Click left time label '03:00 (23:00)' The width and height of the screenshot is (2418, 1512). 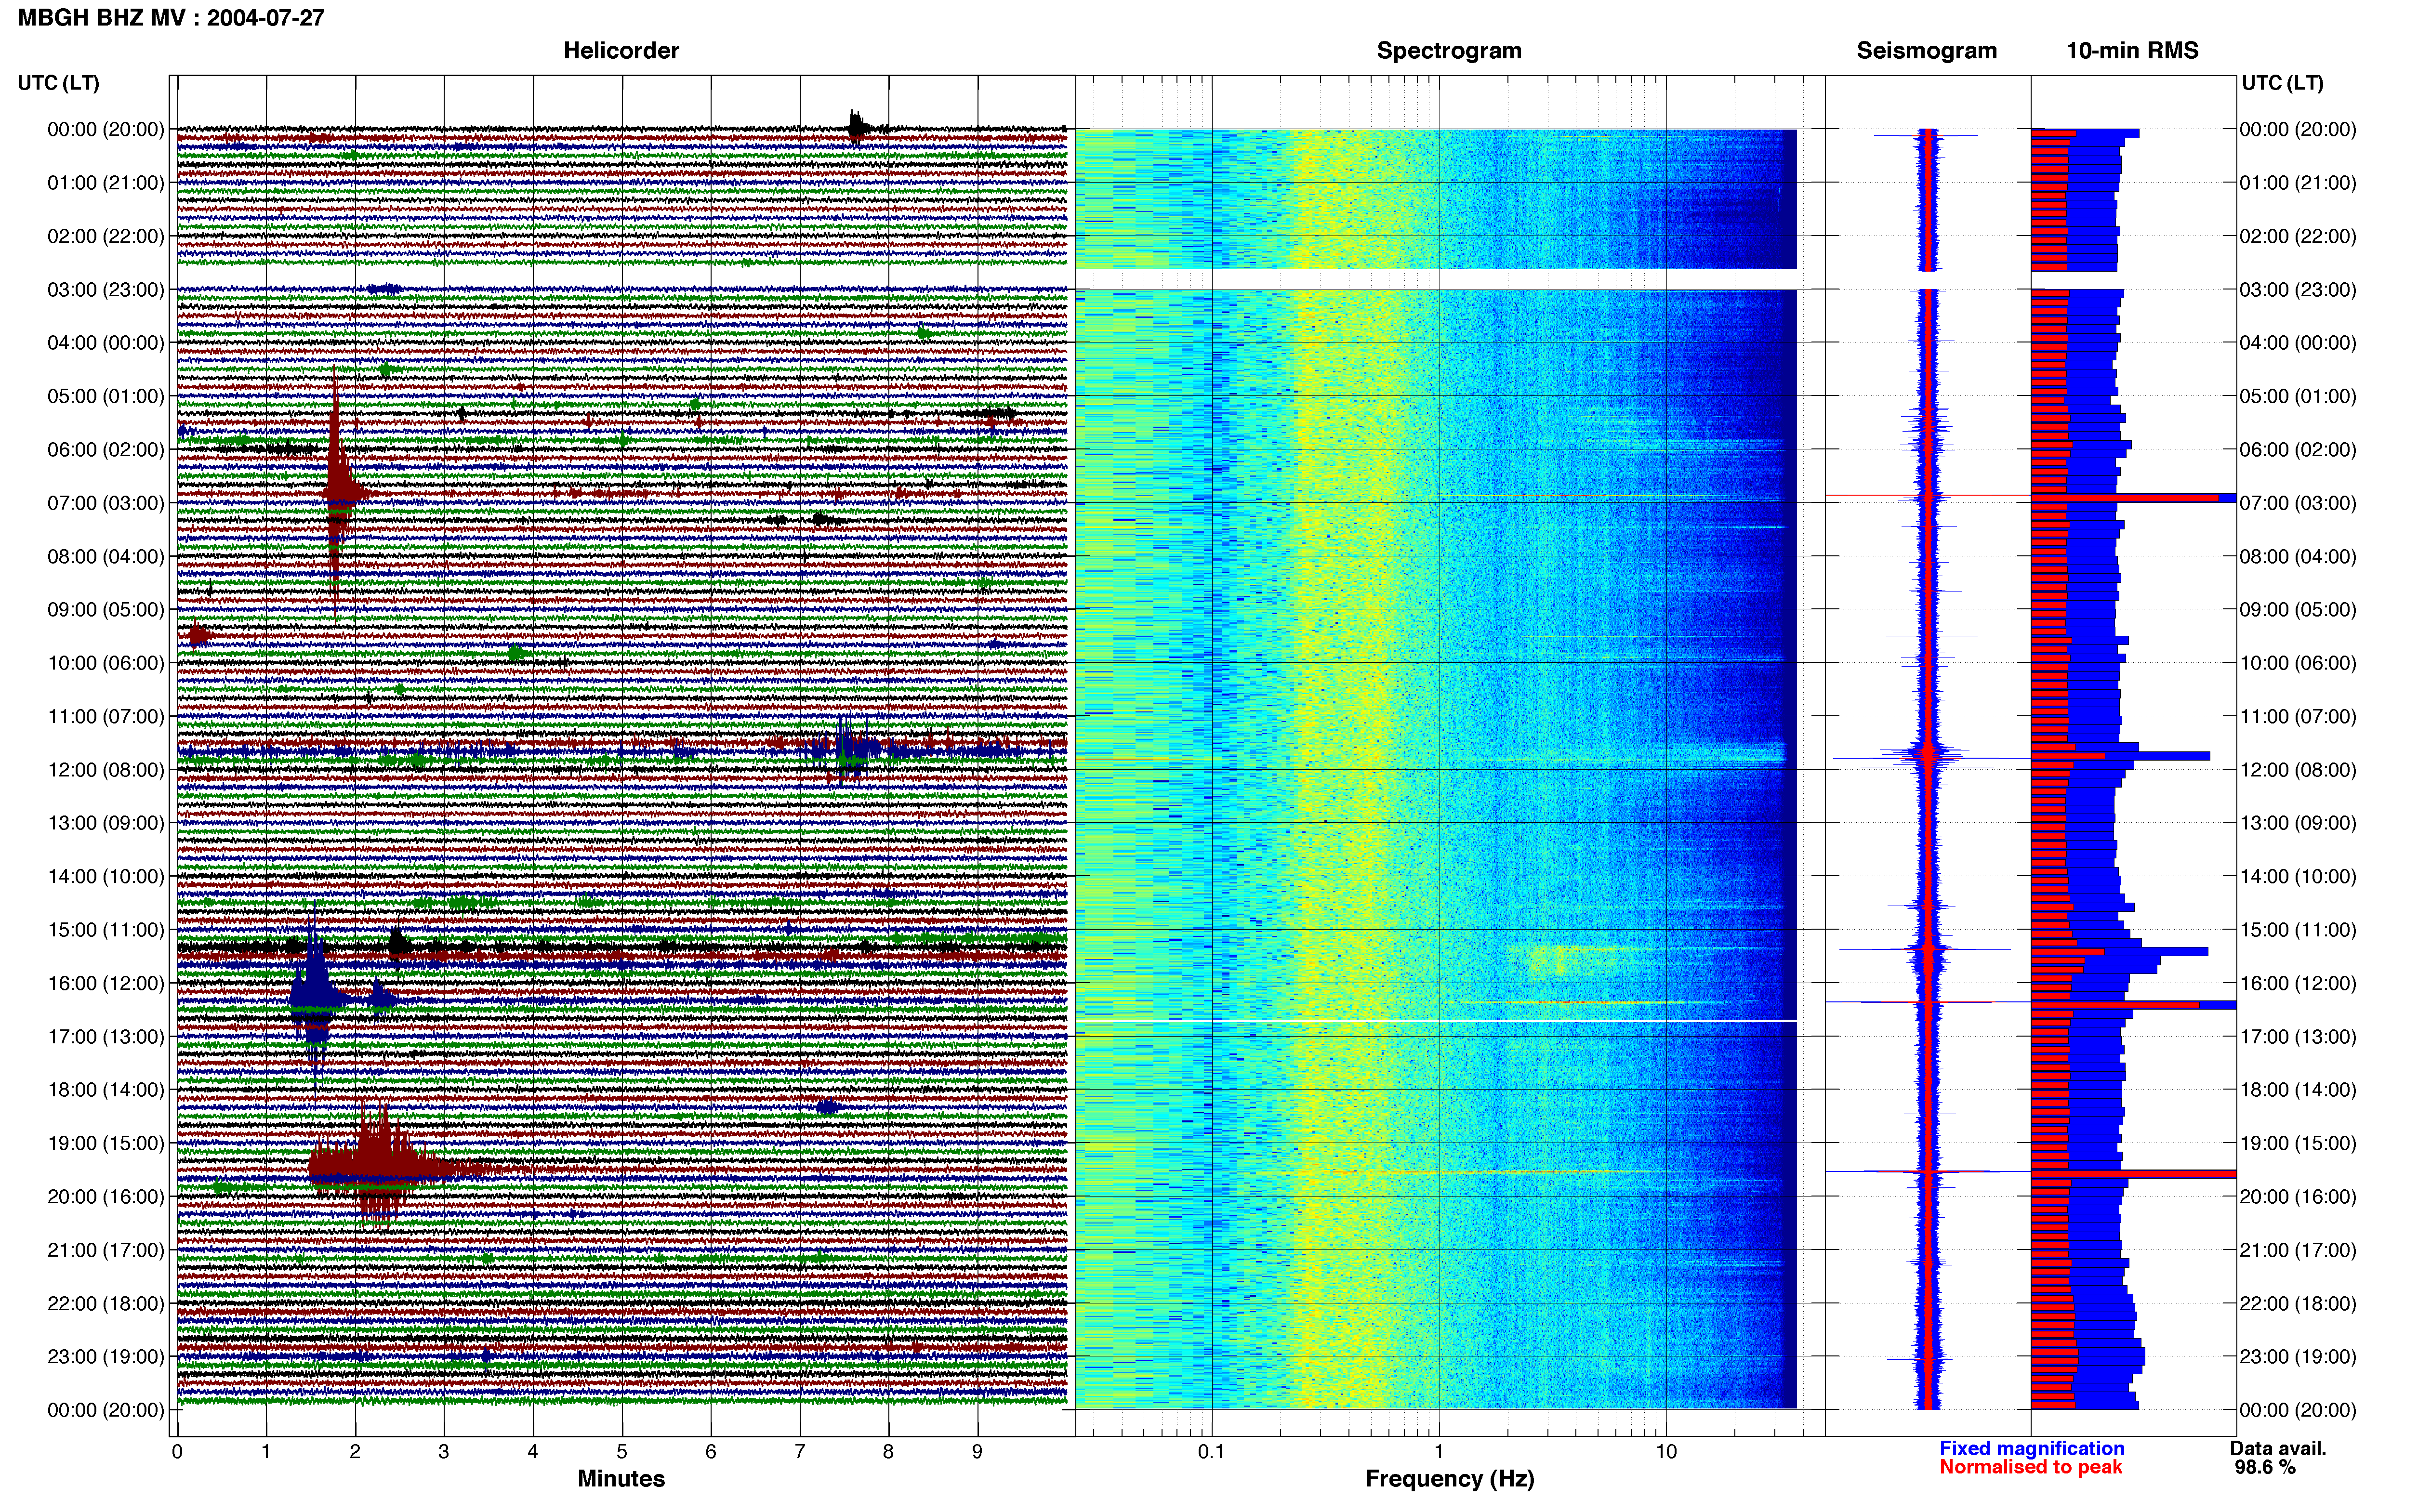pos(106,290)
